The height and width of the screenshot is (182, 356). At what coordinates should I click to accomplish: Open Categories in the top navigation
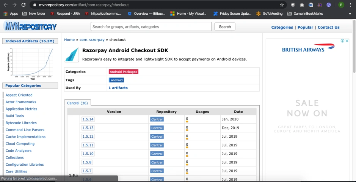pyautogui.click(x=282, y=27)
